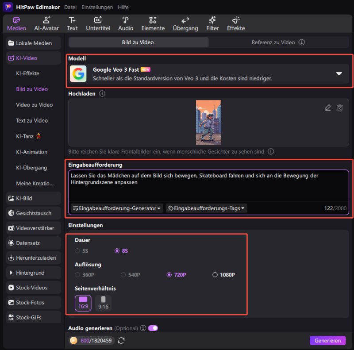Viewport: 354px width, 350px height.
Task: Collapse the KI-Video sidebar group
Action: [34, 58]
